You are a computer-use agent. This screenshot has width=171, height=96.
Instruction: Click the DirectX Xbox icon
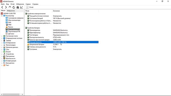coord(4,52)
